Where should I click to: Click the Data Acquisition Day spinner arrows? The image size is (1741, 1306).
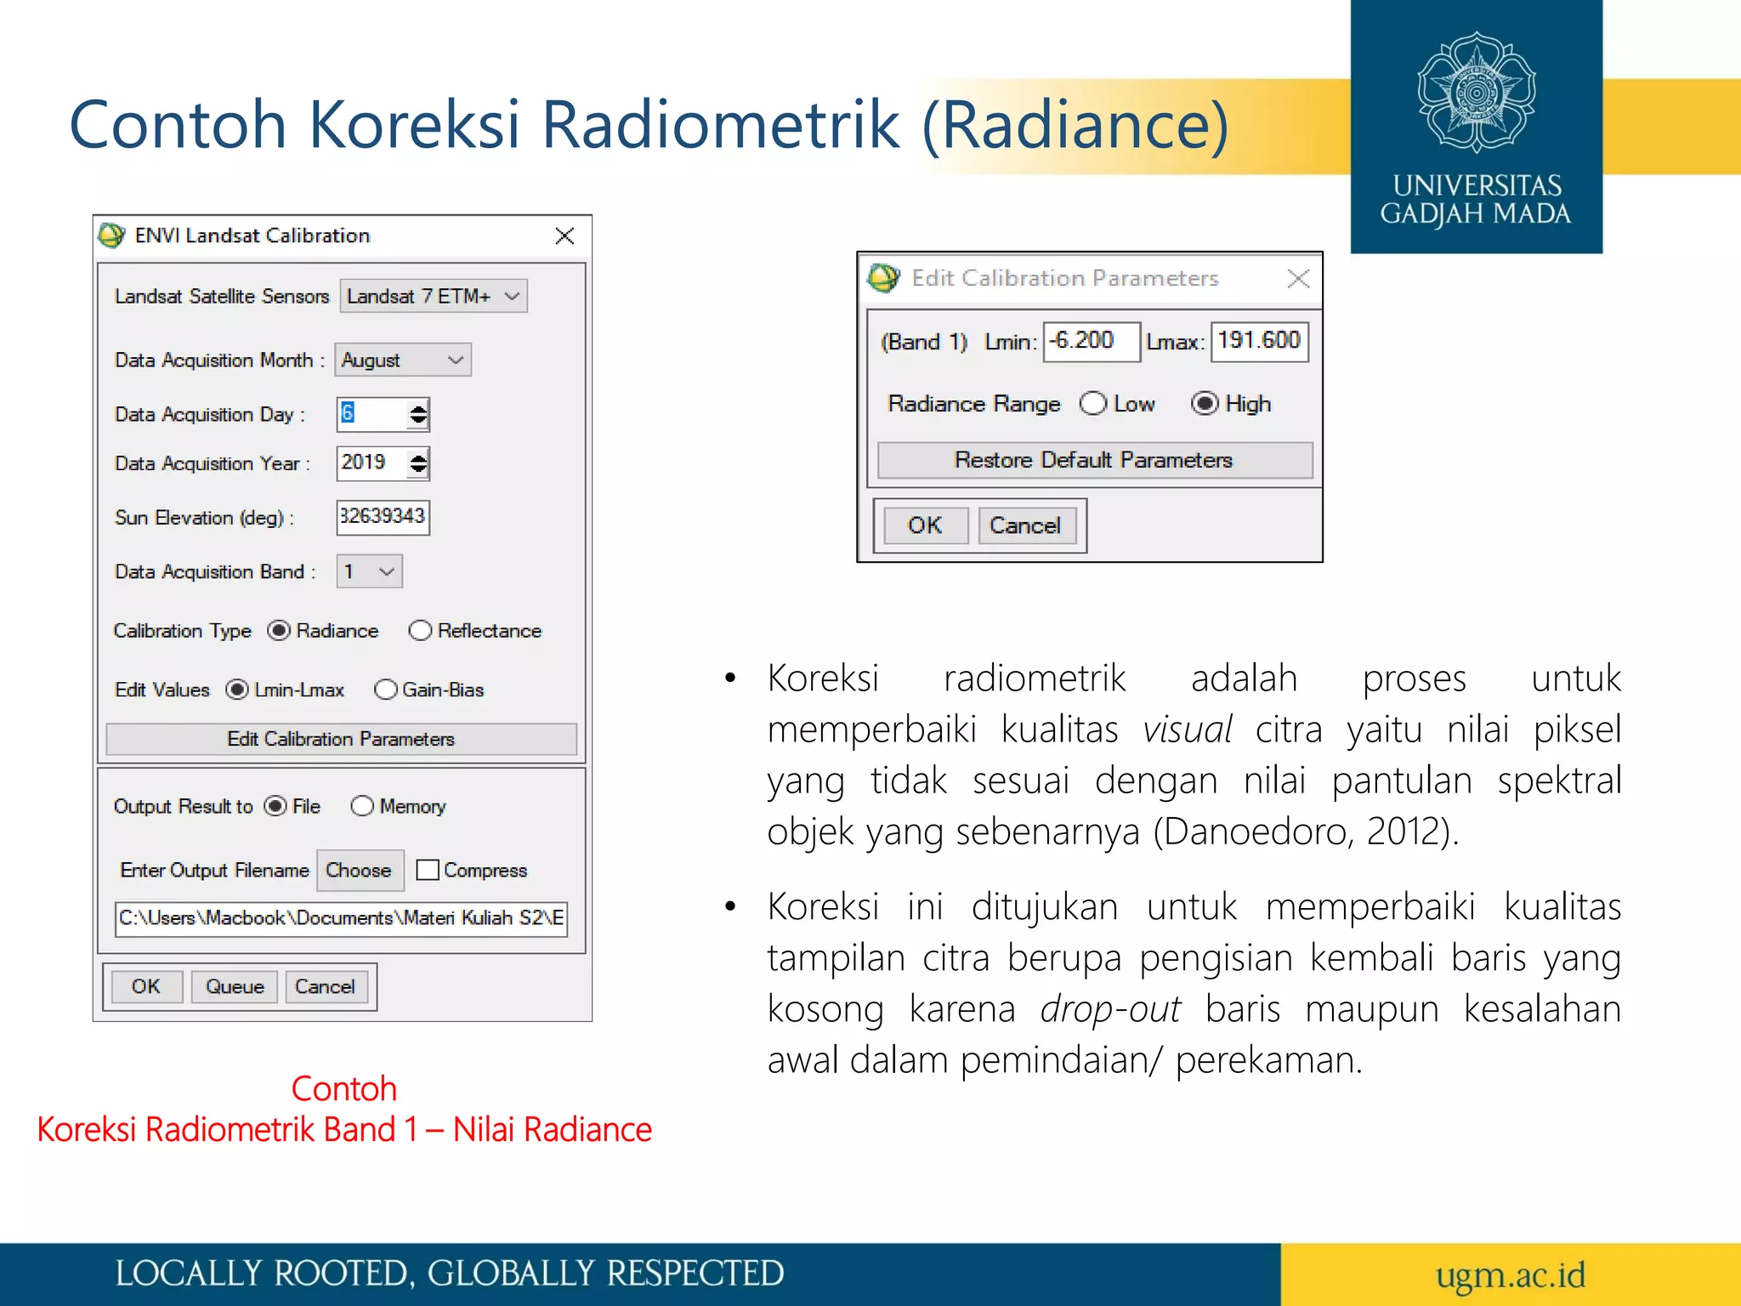pyautogui.click(x=418, y=414)
